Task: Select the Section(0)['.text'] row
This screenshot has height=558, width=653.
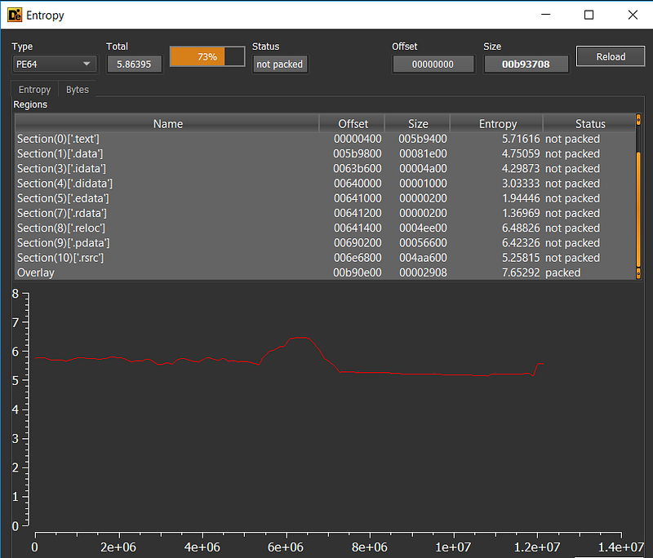Action: [325, 139]
